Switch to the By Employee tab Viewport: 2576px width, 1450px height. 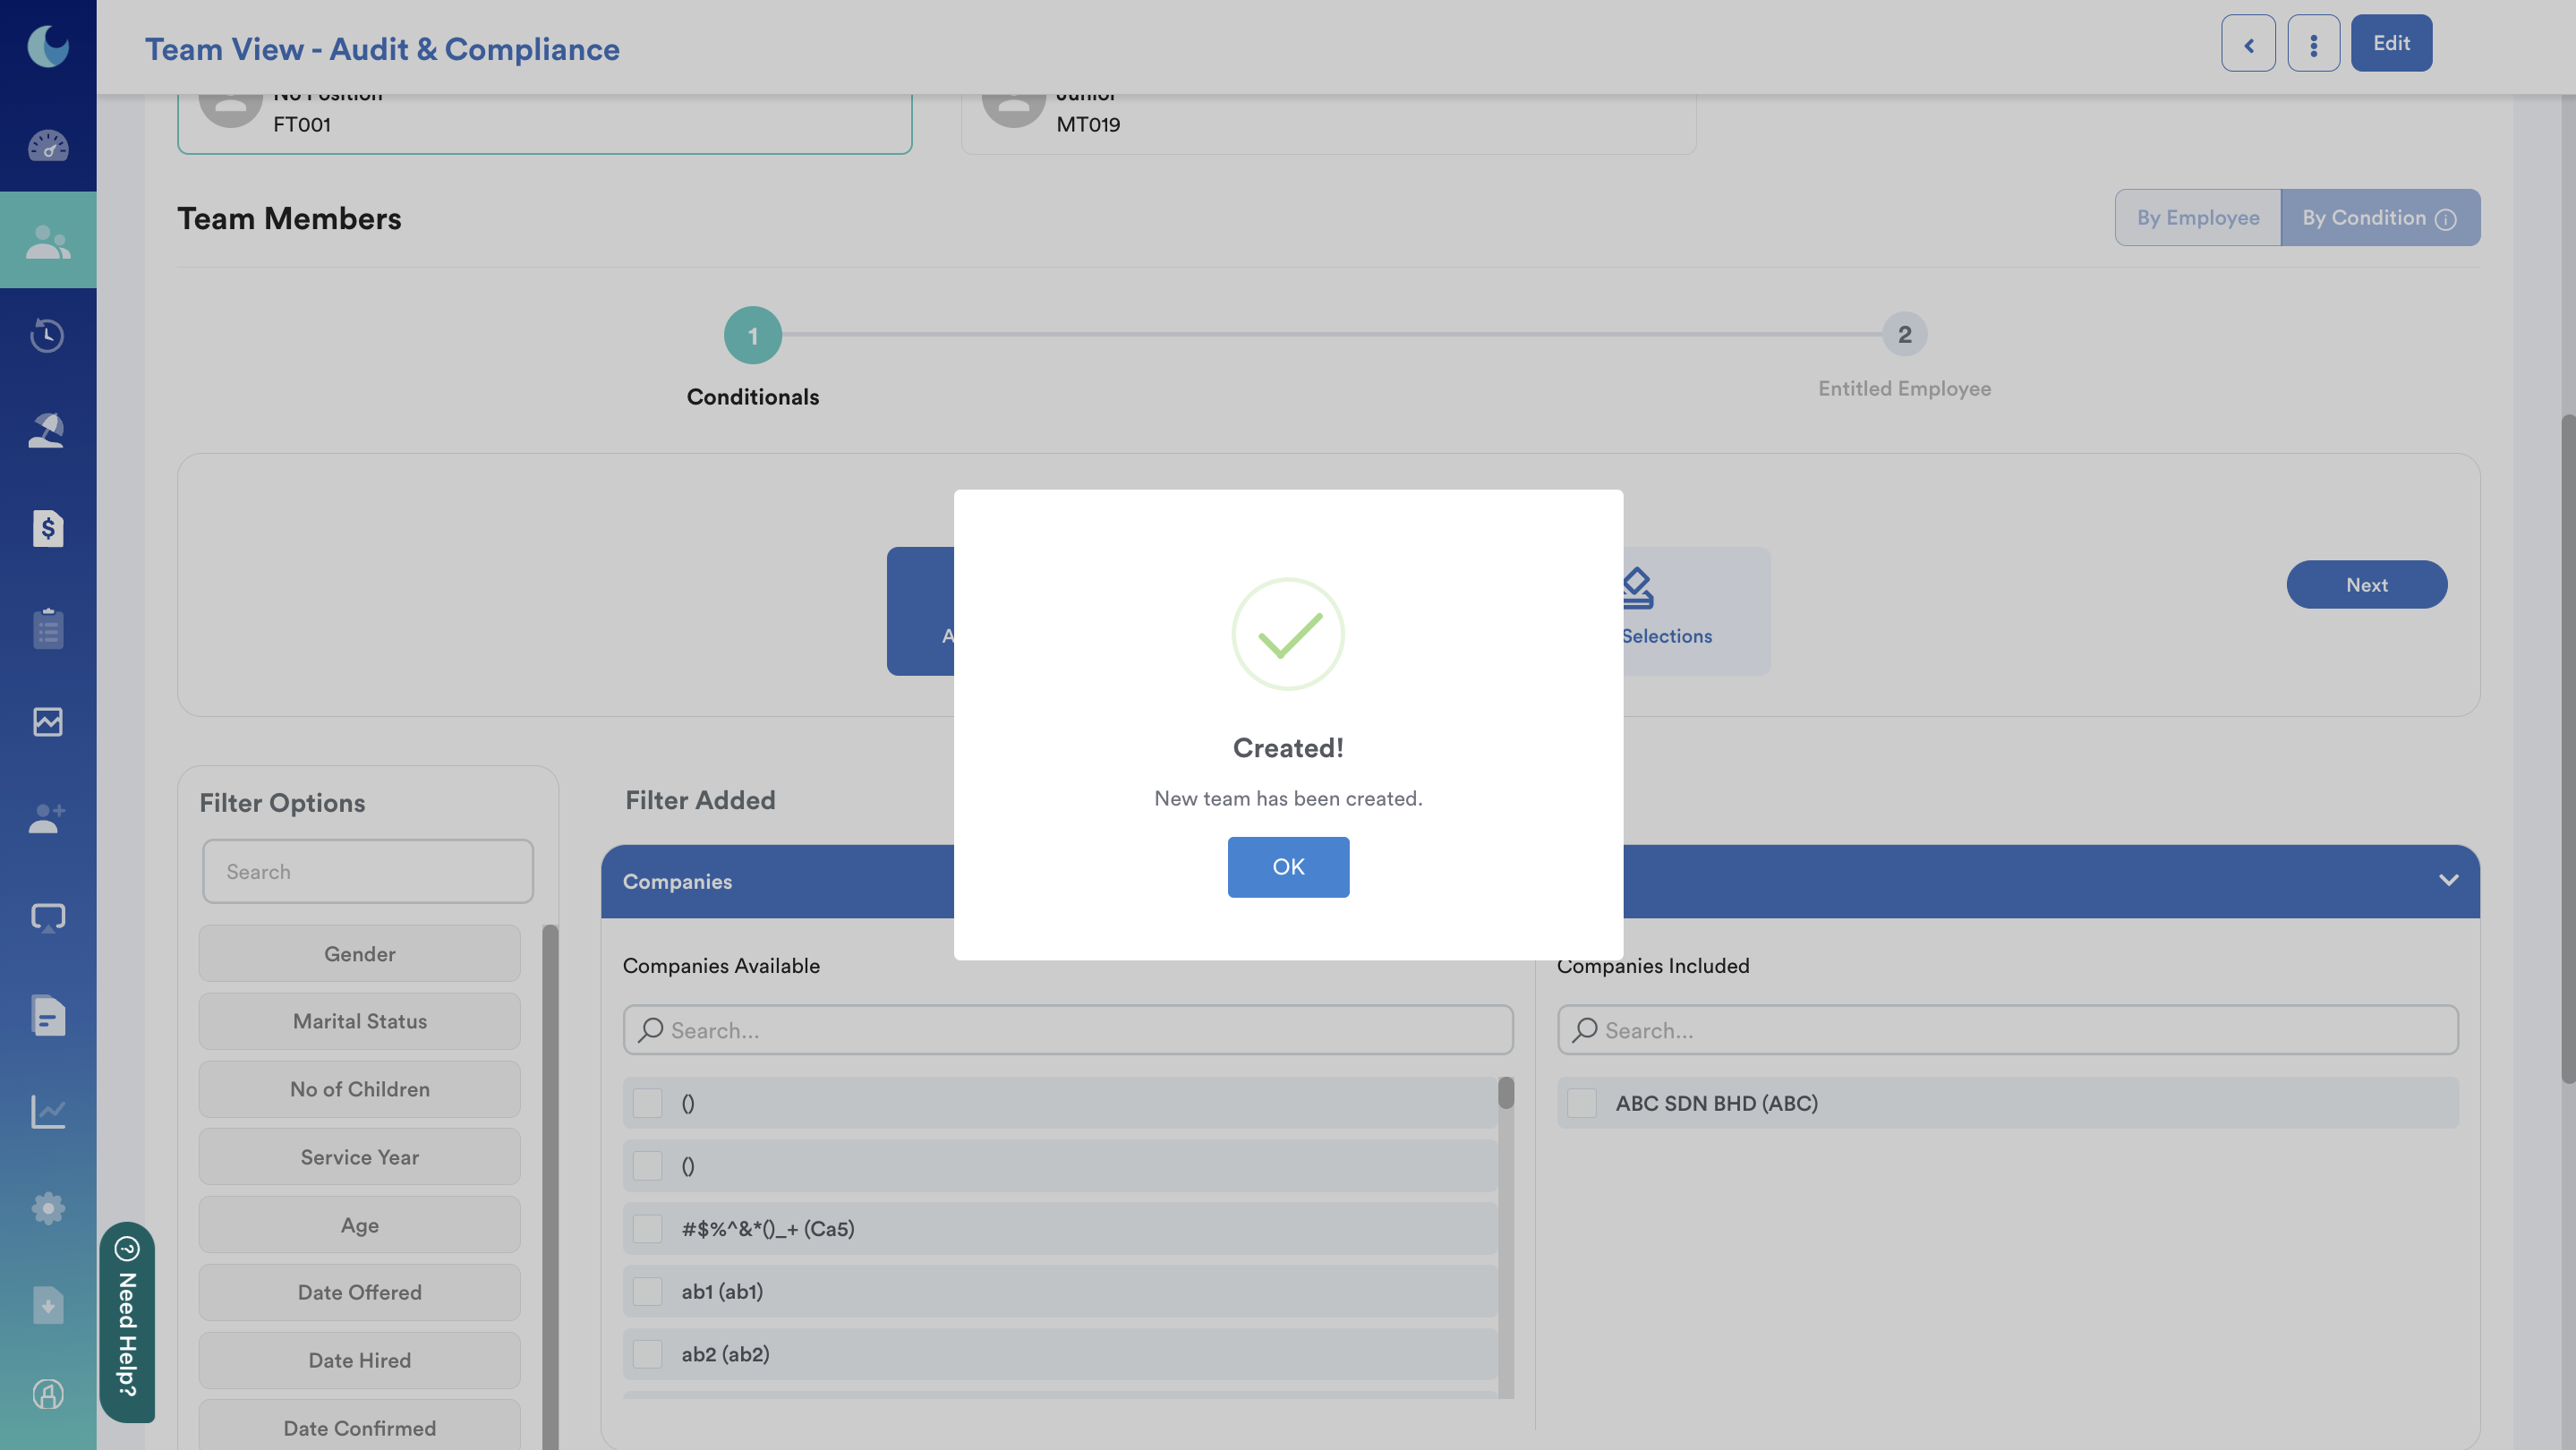(x=2197, y=217)
